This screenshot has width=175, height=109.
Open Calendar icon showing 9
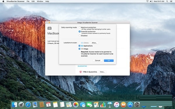pos(48,105)
